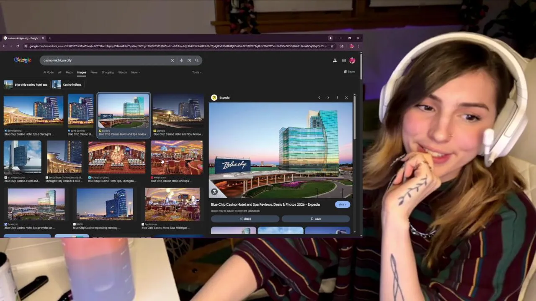Open Search Labs flask icon
Image resolution: width=536 pixels, height=301 pixels.
coord(335,61)
